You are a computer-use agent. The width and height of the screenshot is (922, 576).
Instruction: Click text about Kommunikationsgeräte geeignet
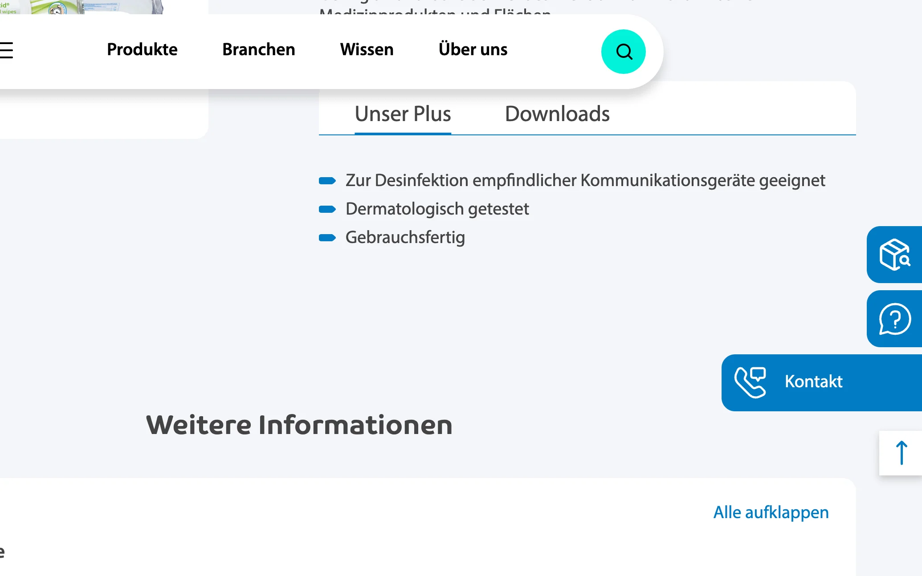click(585, 180)
